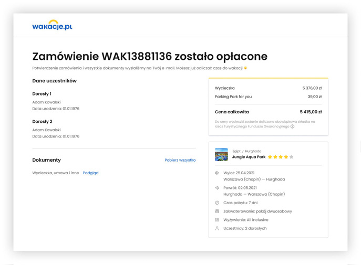Click the Wylot: 25.04.2021 text
361x265 pixels.
(x=239, y=173)
